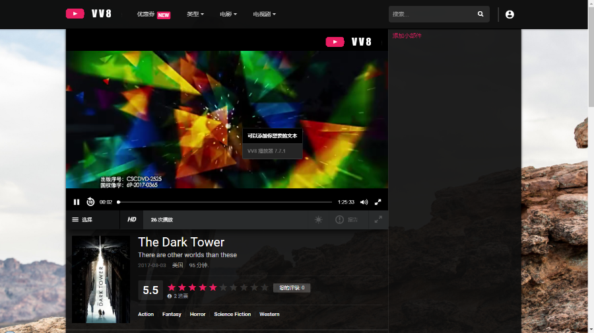Screen dimensions: 594x333
Task: Open the 选择 source list menu
Action: [x=82, y=219]
